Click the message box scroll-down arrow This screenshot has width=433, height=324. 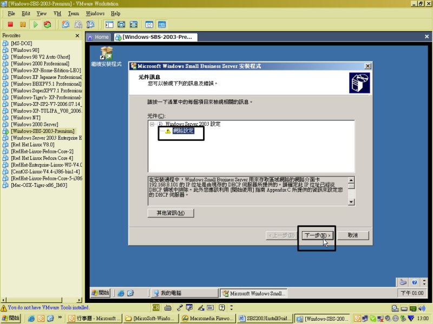351,202
